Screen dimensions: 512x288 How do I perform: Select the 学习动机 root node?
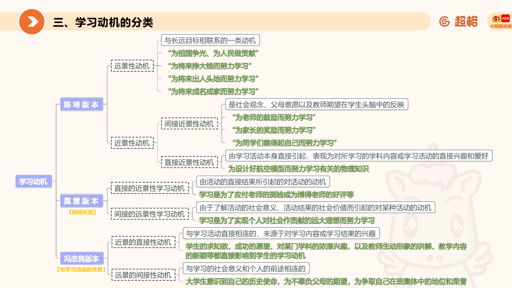pyautogui.click(x=33, y=182)
